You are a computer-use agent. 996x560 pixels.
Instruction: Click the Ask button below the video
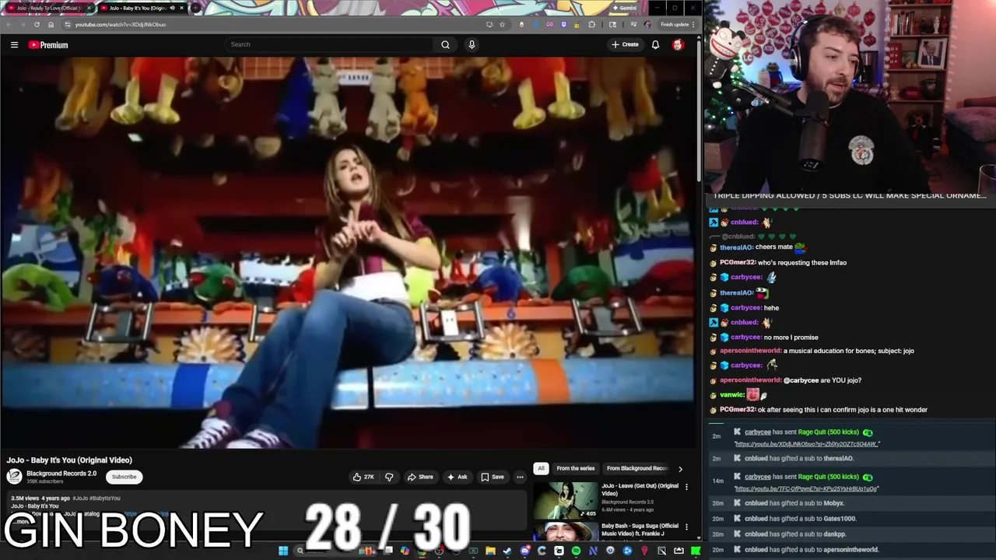457,477
